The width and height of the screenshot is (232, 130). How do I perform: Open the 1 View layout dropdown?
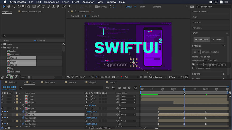174,77
